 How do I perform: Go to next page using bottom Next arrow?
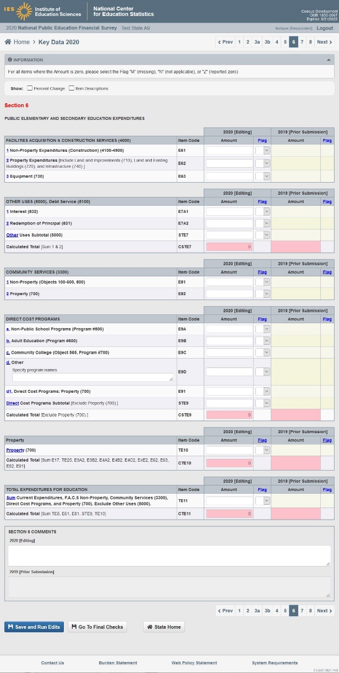click(x=324, y=611)
